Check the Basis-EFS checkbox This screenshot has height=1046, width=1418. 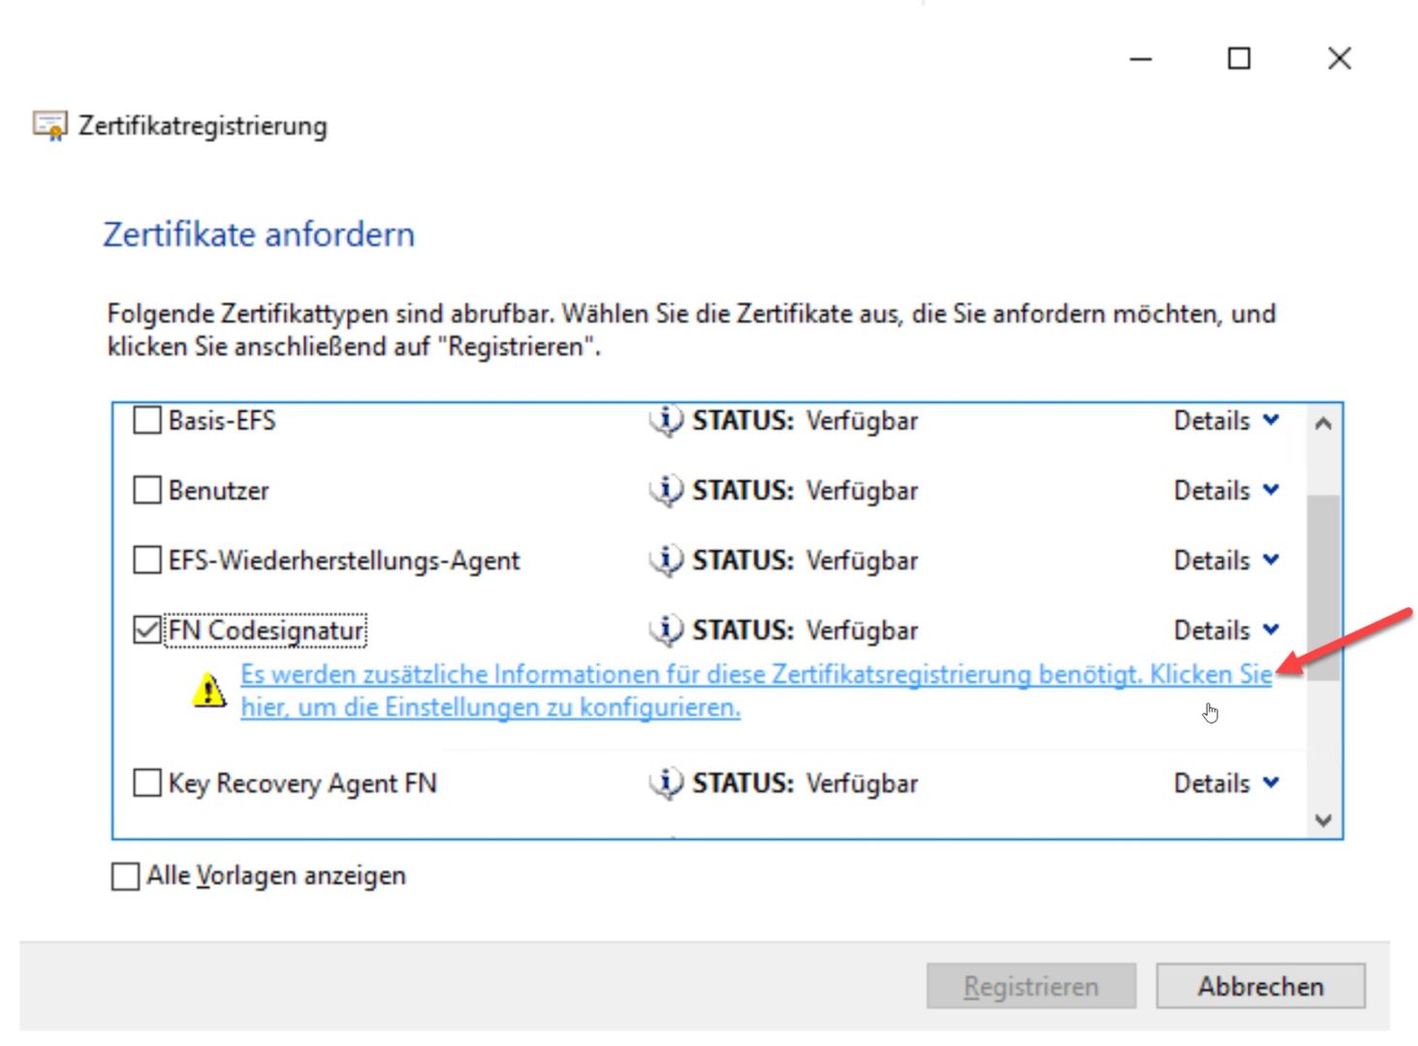[x=146, y=420]
